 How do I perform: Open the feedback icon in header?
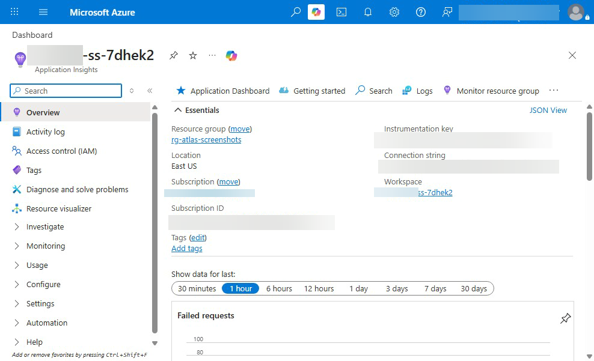[x=447, y=12]
